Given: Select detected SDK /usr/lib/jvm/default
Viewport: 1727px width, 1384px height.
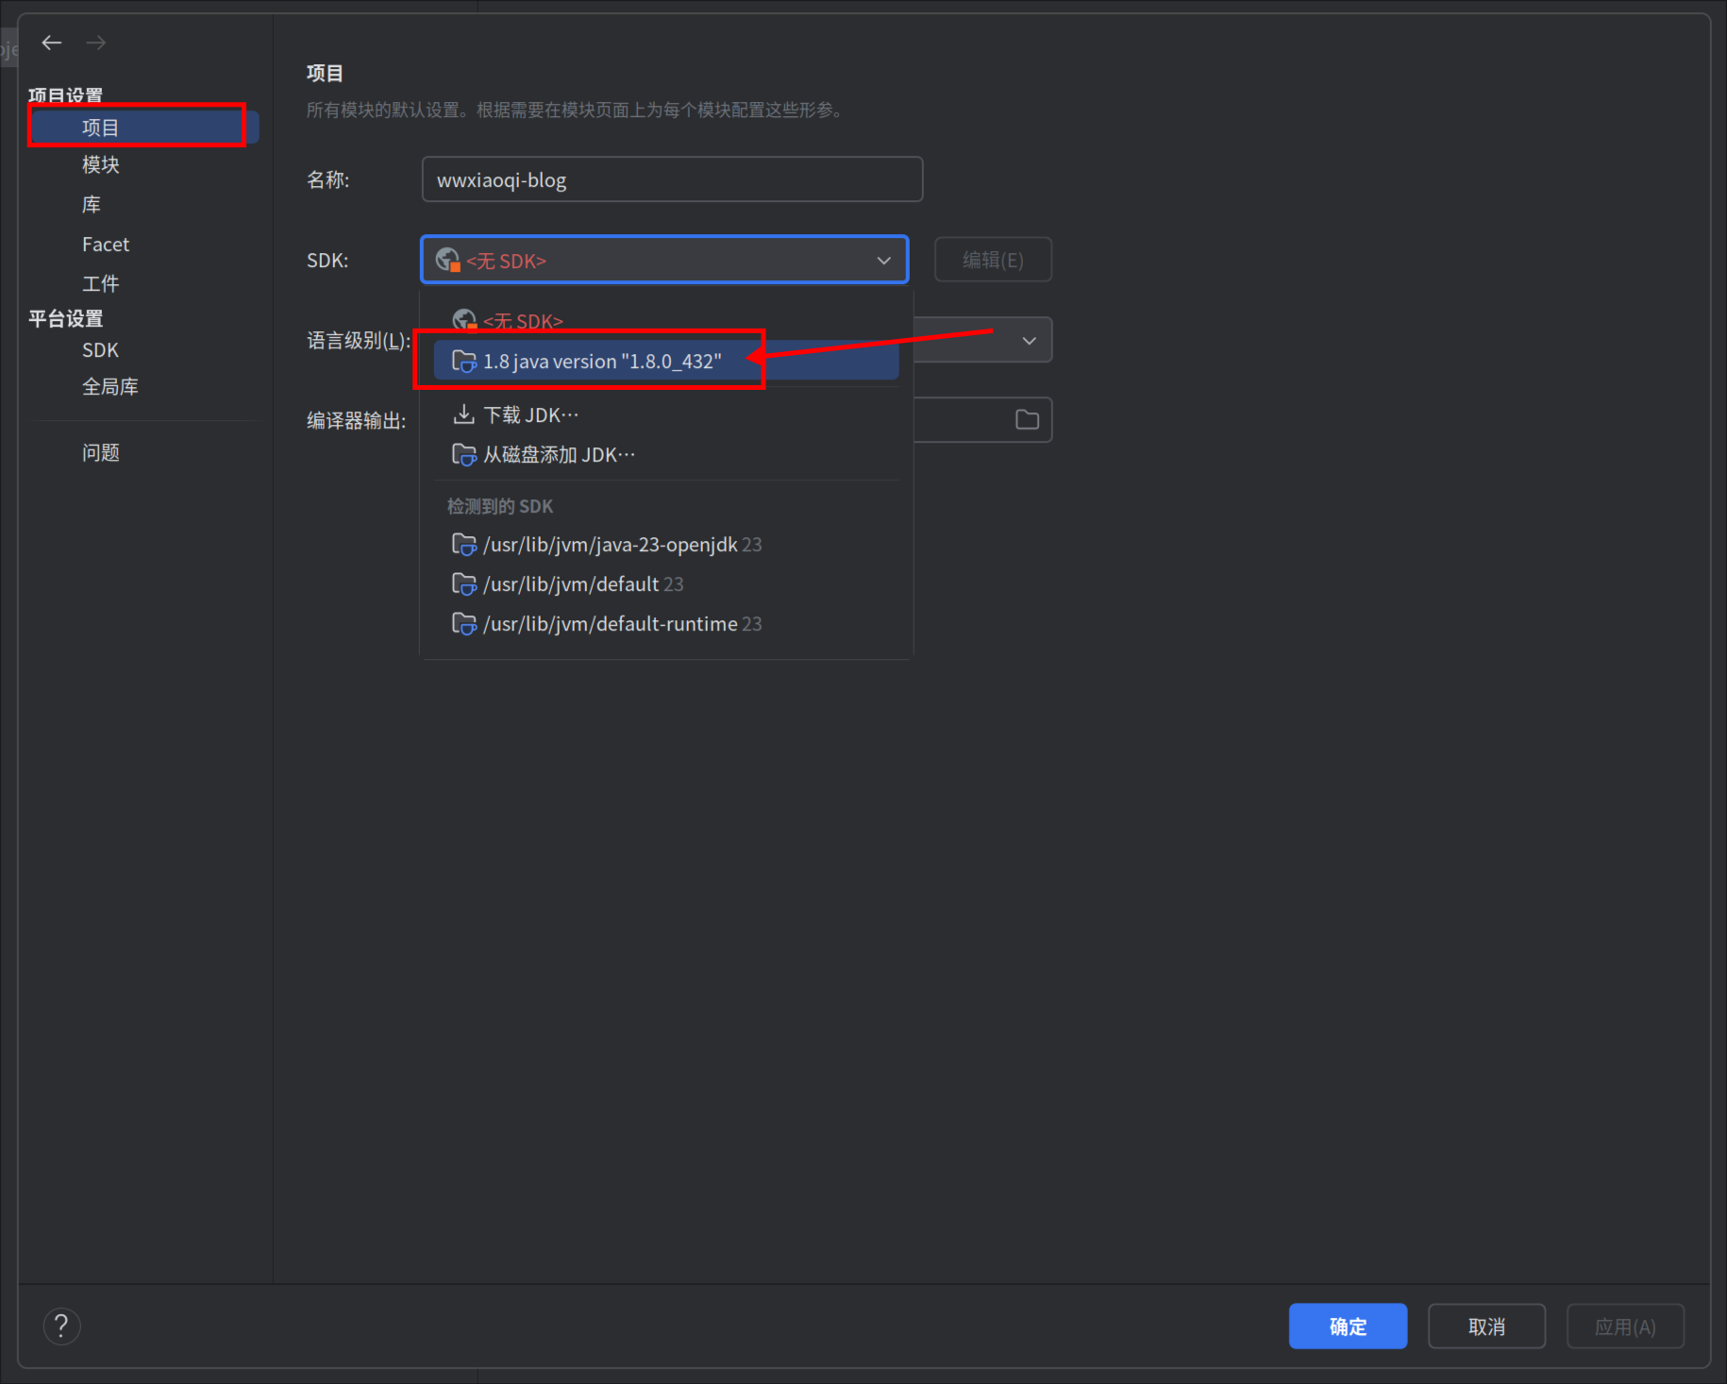Looking at the screenshot, I should tap(570, 584).
